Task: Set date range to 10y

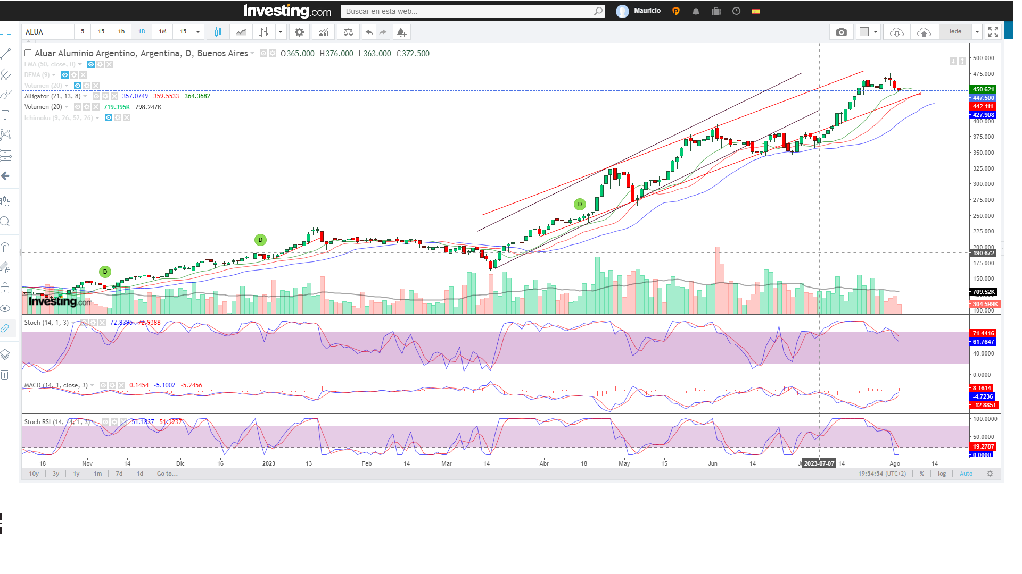Action: tap(34, 474)
